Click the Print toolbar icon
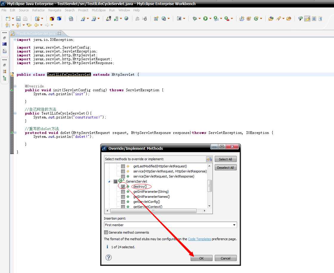Viewport: 334px width, 273px height. click(x=25, y=19)
